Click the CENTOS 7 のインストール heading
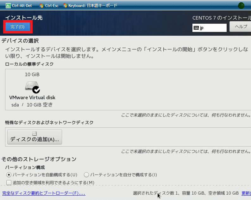The height and width of the screenshot is (200, 251). pyautogui.click(x=222, y=18)
